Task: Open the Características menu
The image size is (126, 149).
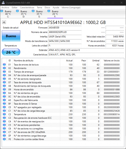Action: [x=27, y=7]
